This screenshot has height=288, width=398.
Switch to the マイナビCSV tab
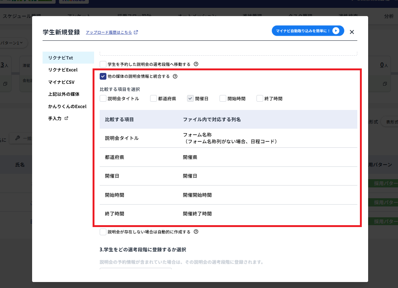62,82
